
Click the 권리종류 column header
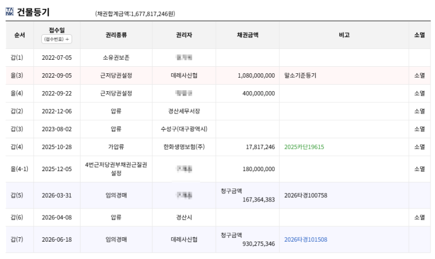(x=116, y=35)
